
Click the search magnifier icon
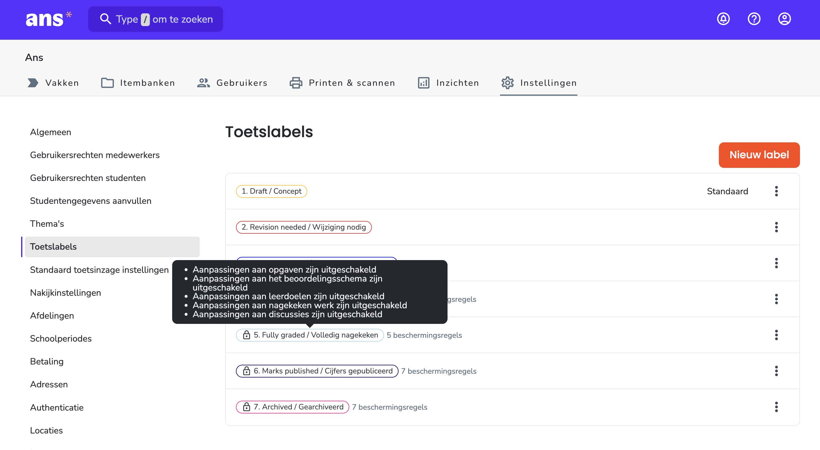pyautogui.click(x=106, y=19)
